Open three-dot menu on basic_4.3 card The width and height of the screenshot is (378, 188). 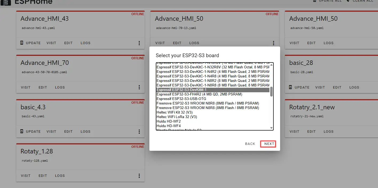point(139,131)
